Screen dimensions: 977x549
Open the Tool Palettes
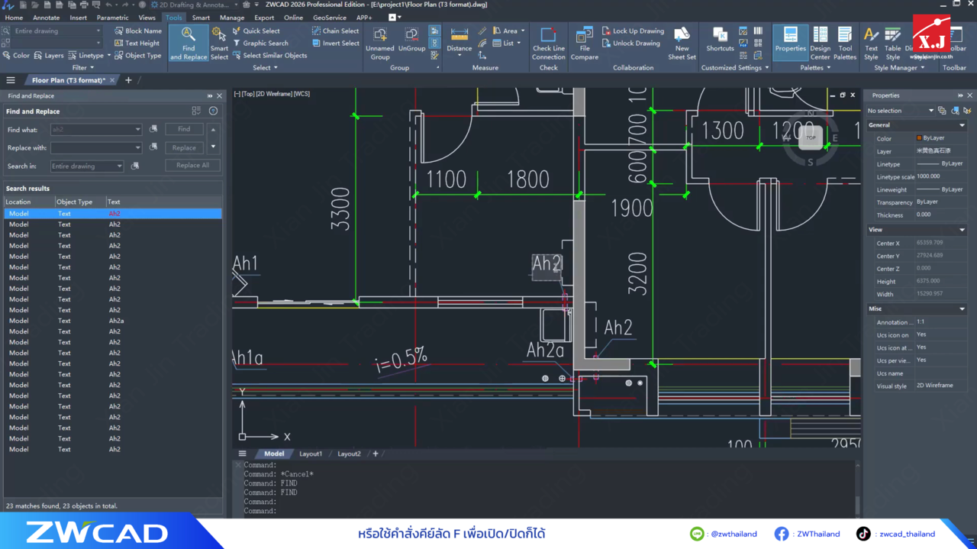[845, 44]
